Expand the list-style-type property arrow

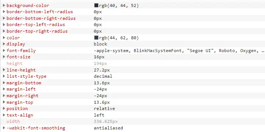[4, 76]
